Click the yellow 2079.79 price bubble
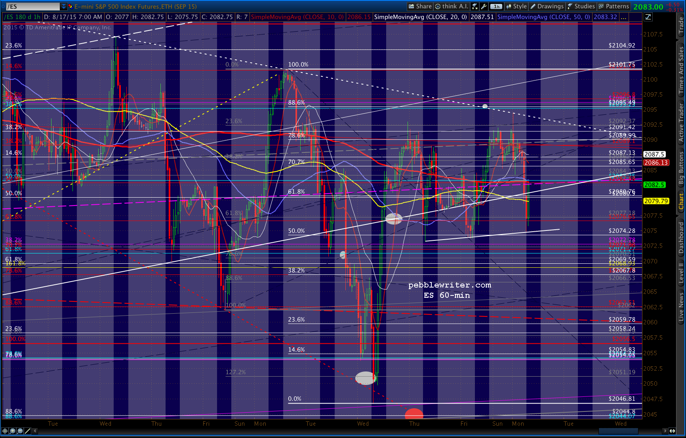The image size is (686, 438). click(656, 201)
